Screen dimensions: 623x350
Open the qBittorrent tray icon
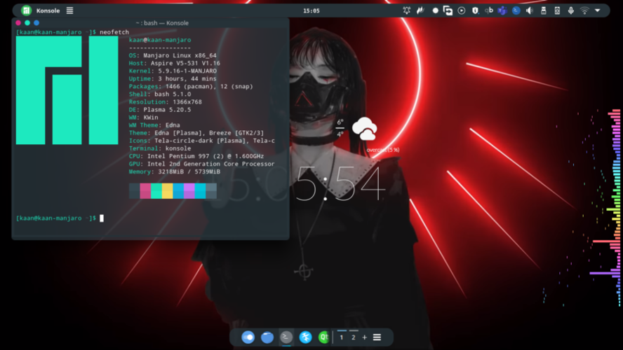click(x=489, y=10)
